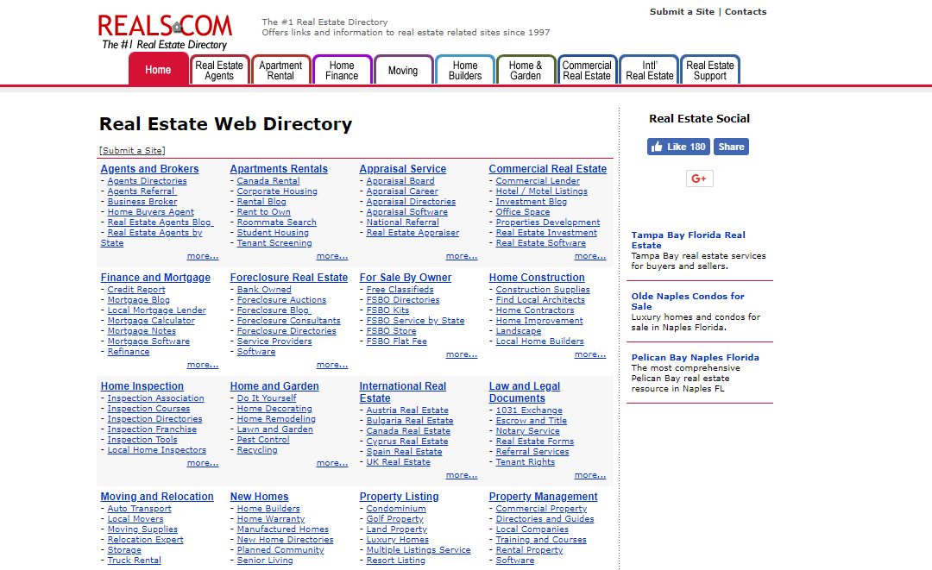The image size is (932, 570).
Task: Click the Reals.com logo
Action: pyautogui.click(x=165, y=31)
